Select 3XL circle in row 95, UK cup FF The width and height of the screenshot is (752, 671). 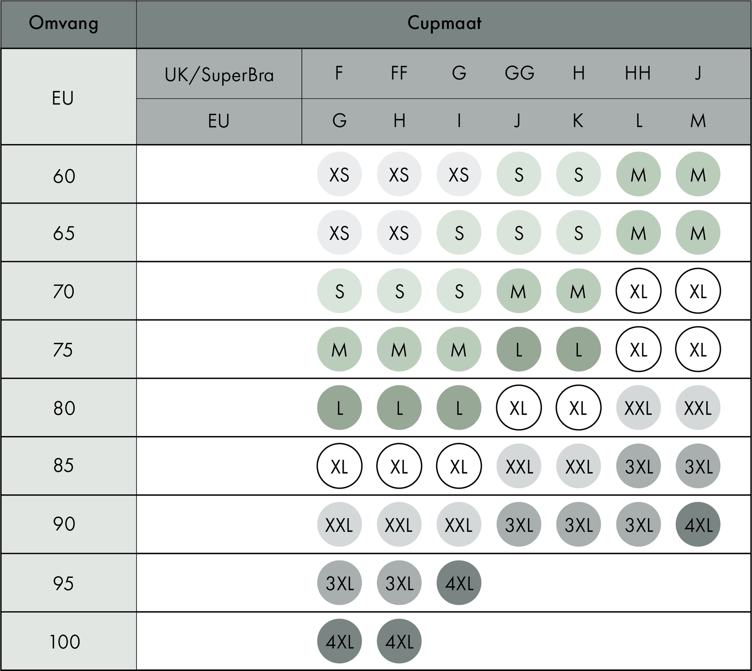pos(399,583)
